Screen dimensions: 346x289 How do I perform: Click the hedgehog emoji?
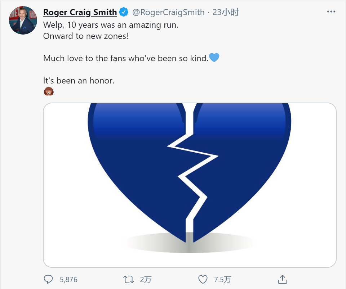coord(49,92)
